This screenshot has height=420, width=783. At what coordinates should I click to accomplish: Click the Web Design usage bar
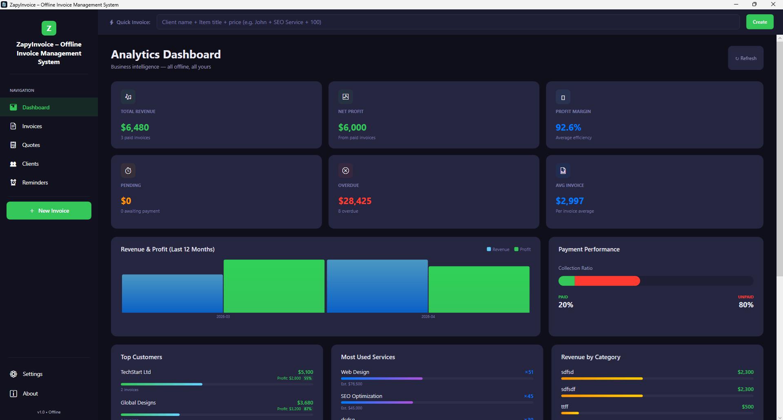click(x=437, y=378)
